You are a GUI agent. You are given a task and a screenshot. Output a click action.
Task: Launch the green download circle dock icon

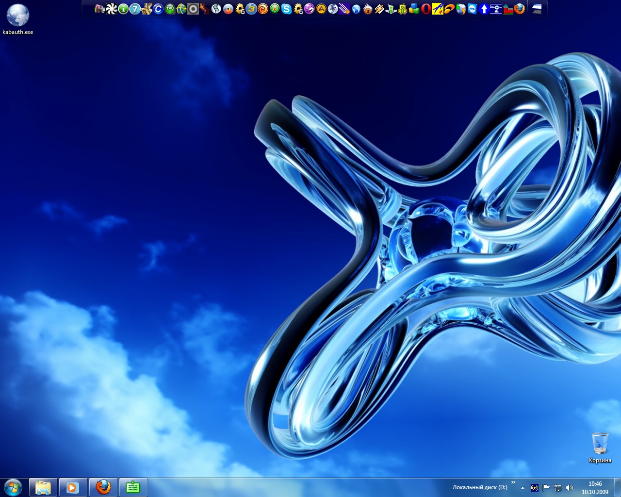point(275,9)
